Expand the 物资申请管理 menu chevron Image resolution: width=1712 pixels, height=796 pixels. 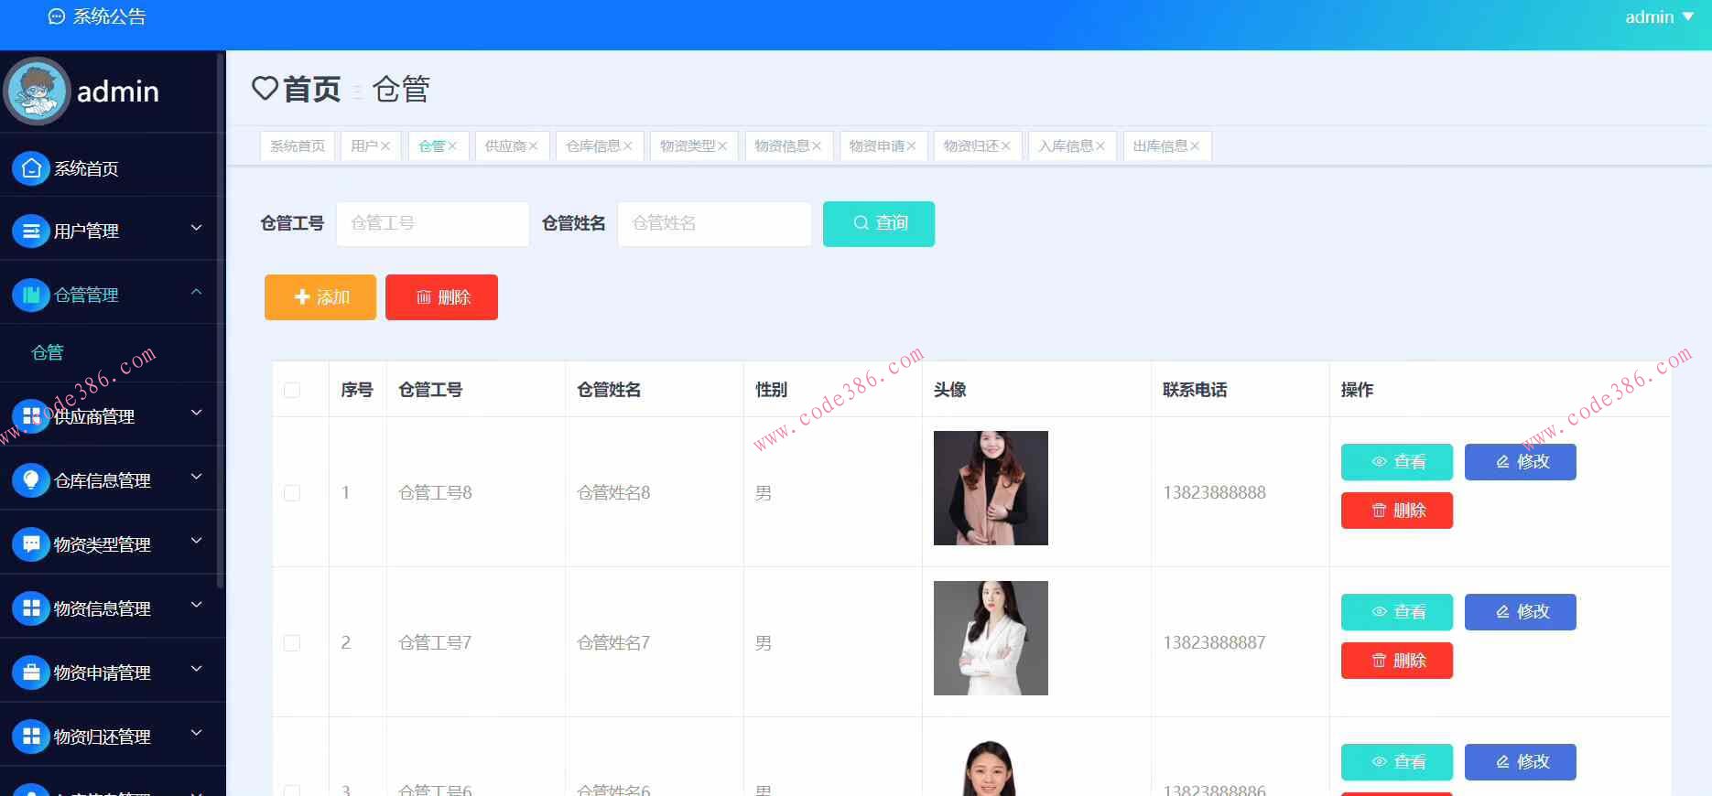point(196,669)
